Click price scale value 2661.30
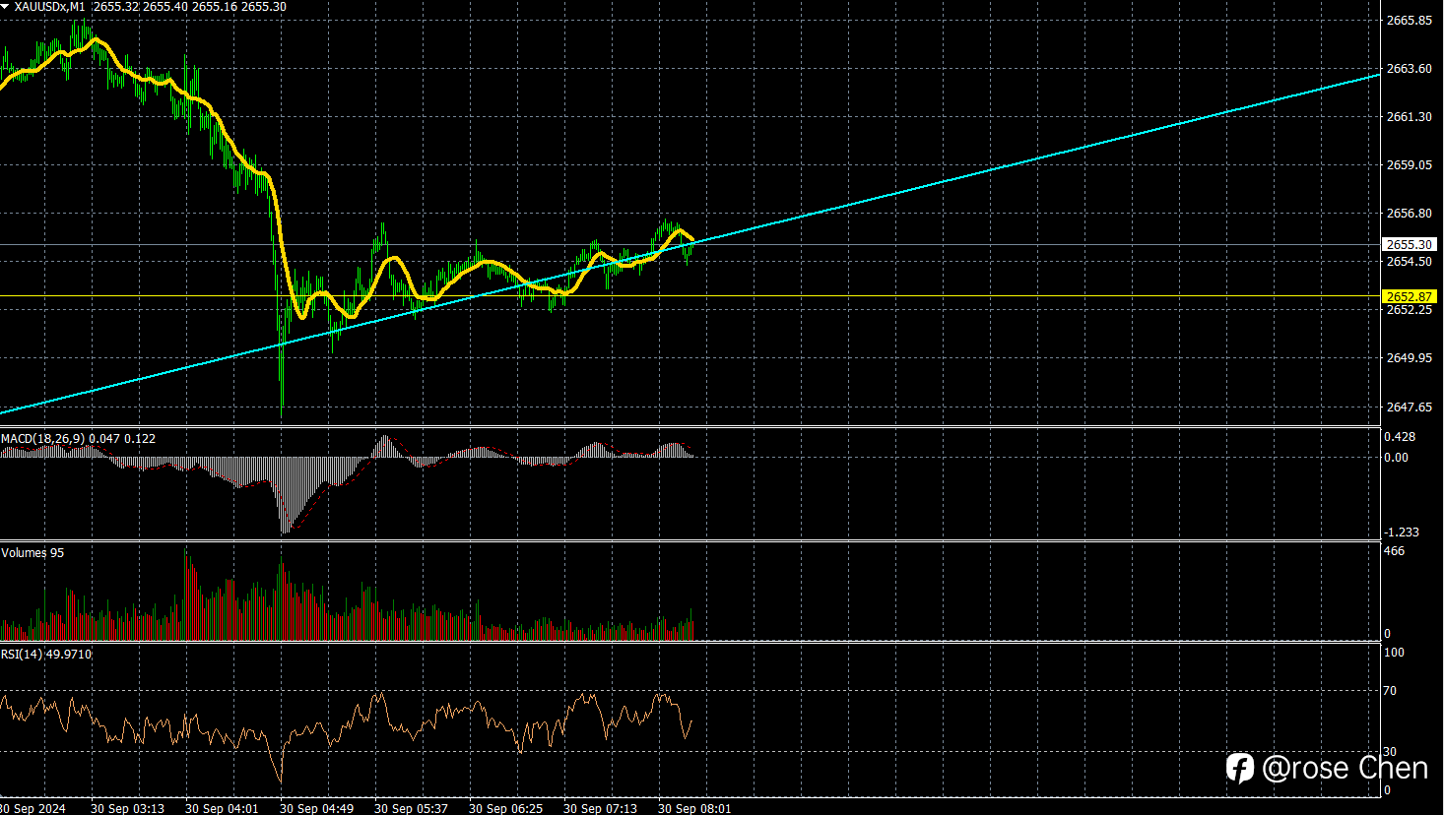The width and height of the screenshot is (1444, 815). (1409, 117)
